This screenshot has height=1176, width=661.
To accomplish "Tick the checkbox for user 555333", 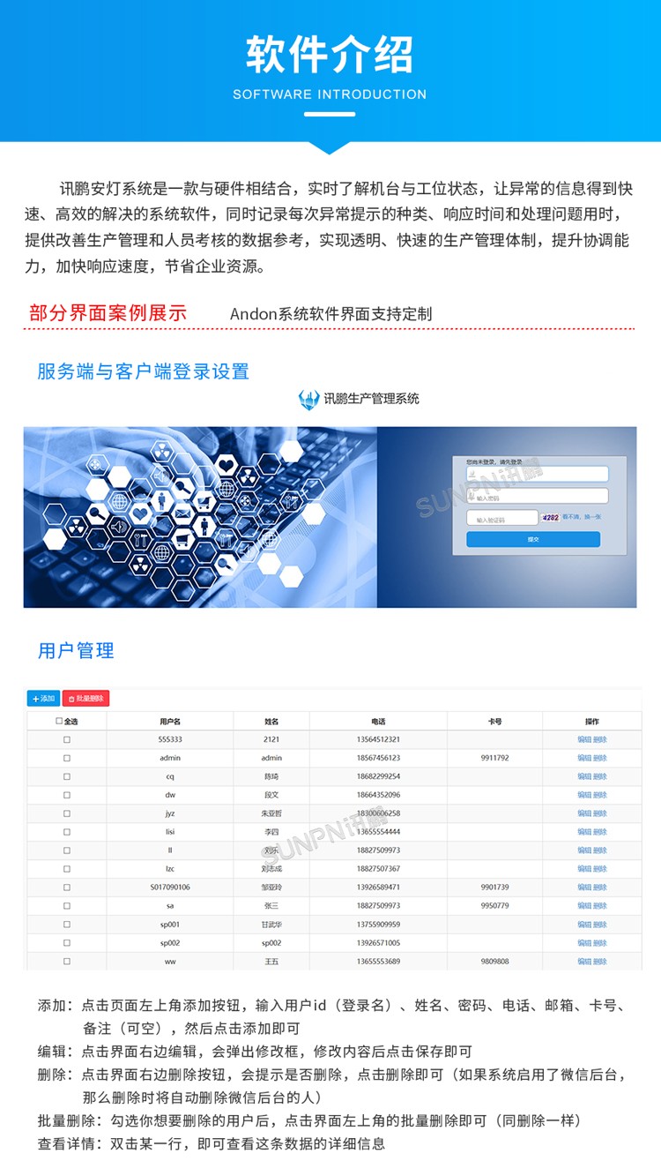I will point(67,739).
